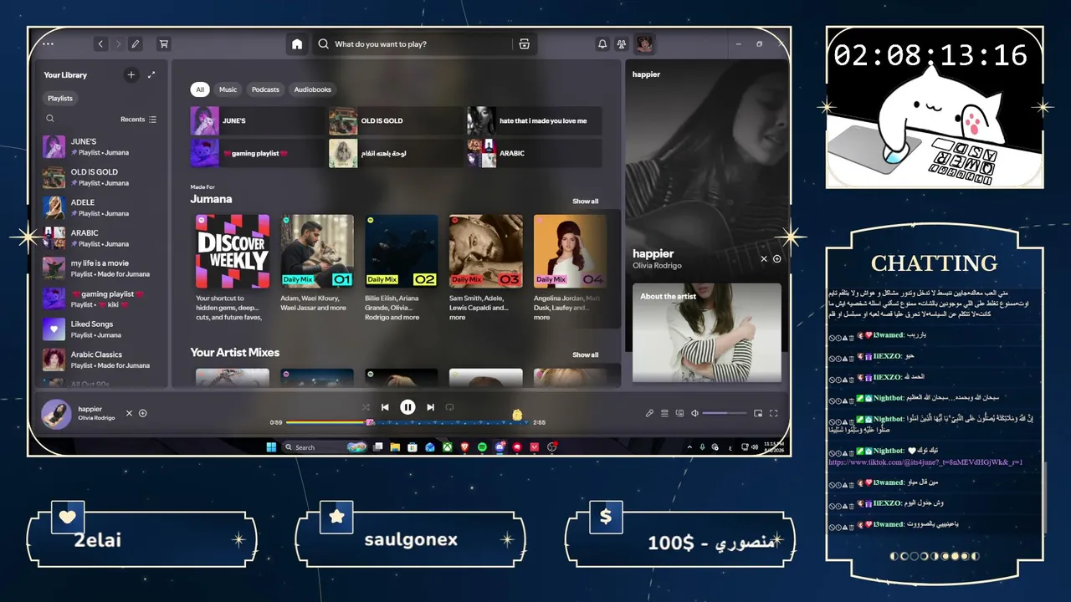Screen dimensions: 1071x602
Task: Skip to the previous track
Action: click(x=385, y=407)
